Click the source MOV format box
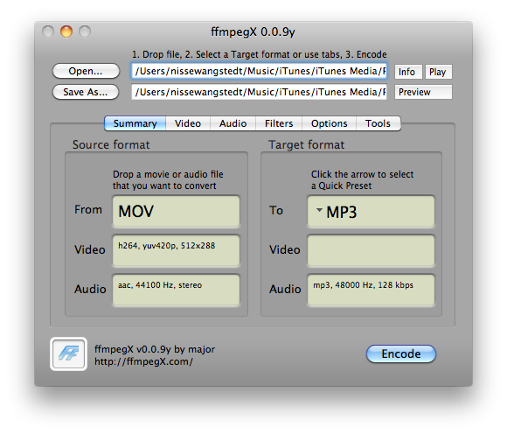 tap(176, 211)
